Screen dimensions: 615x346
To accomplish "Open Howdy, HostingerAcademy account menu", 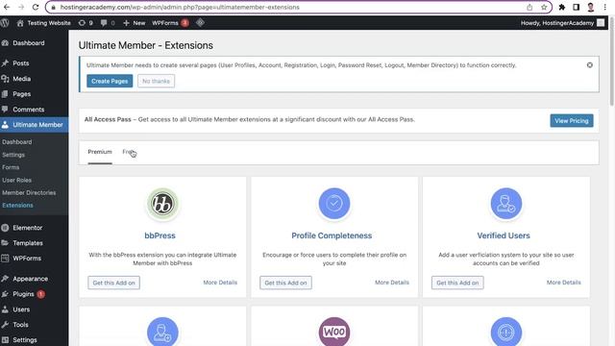I will click(562, 23).
